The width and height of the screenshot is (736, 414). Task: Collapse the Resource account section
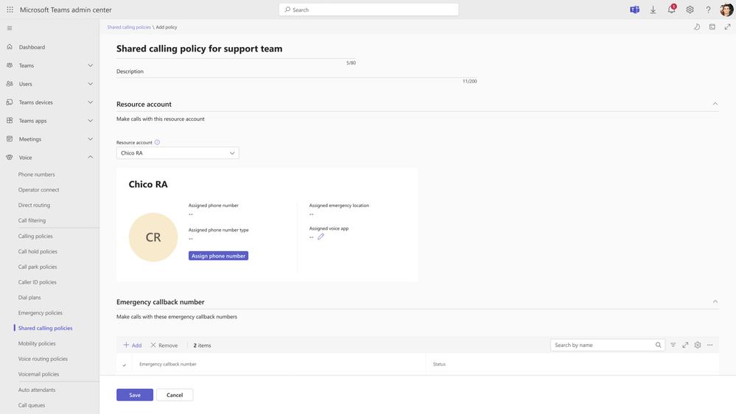coord(715,104)
